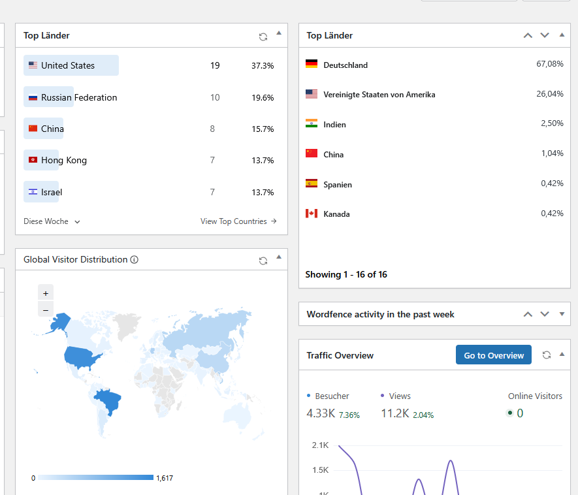Collapse the Traffic Overview widget

tap(562, 354)
